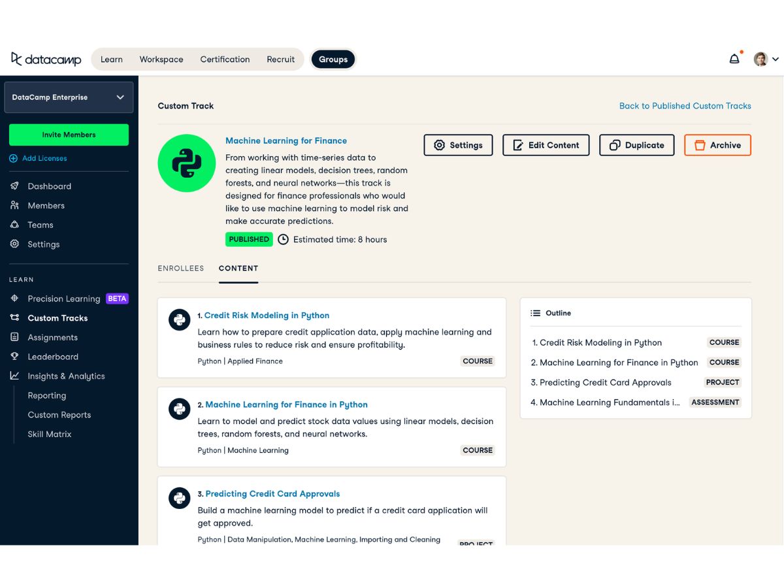
Task: Open Insights & Analytics in the sidebar
Action: pos(66,376)
